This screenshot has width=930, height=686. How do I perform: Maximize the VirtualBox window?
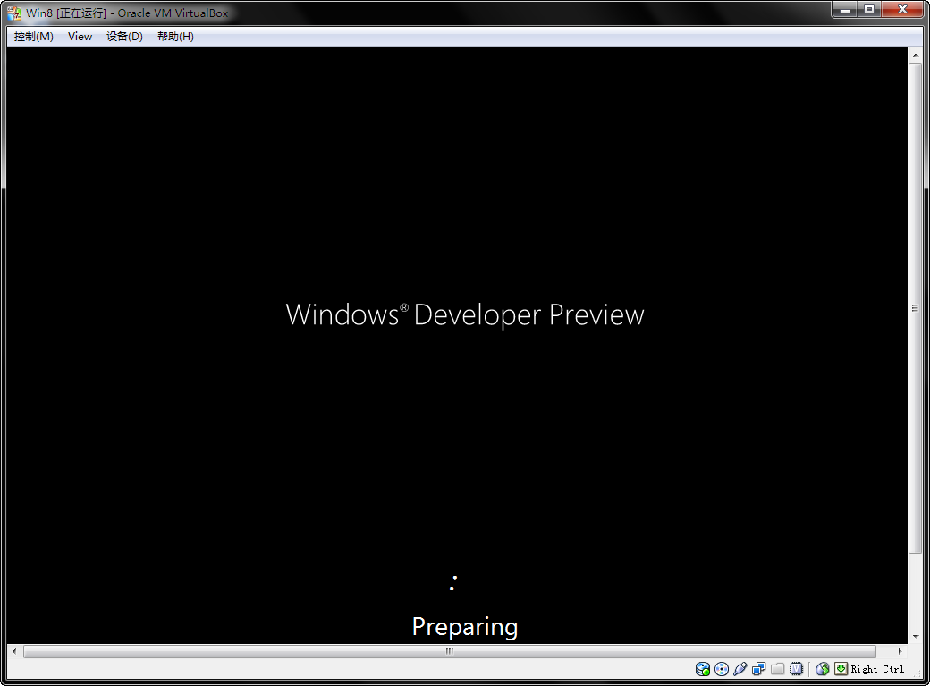pyautogui.click(x=869, y=10)
